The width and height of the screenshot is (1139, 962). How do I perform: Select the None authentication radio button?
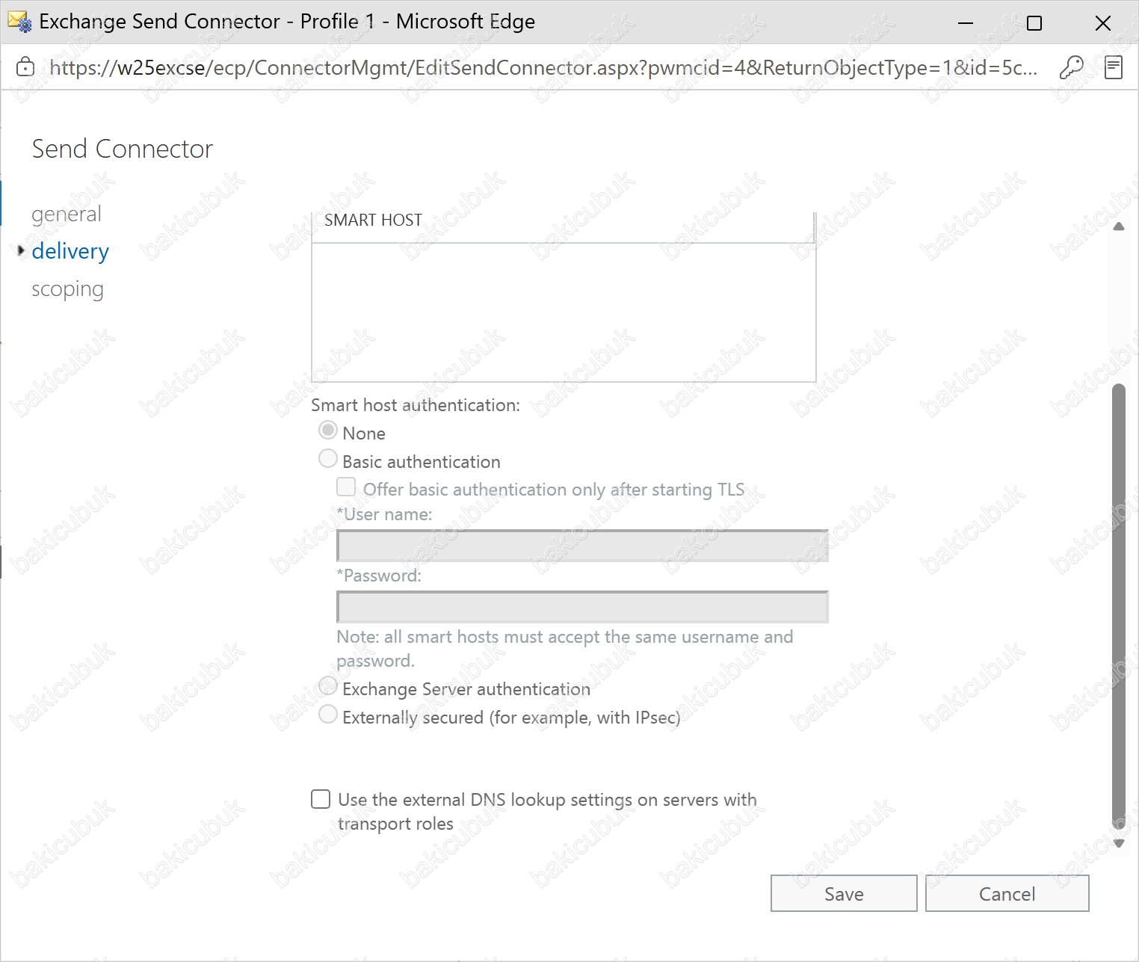tap(327, 431)
